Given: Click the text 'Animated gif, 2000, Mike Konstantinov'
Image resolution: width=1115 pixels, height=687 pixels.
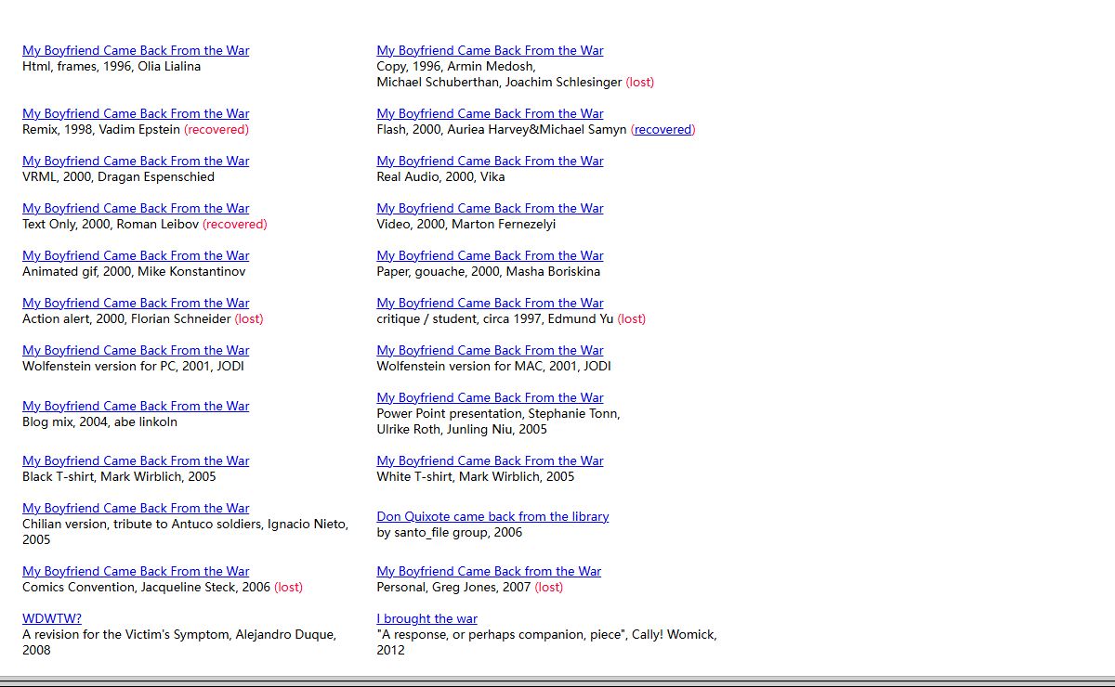Looking at the screenshot, I should point(134,271).
